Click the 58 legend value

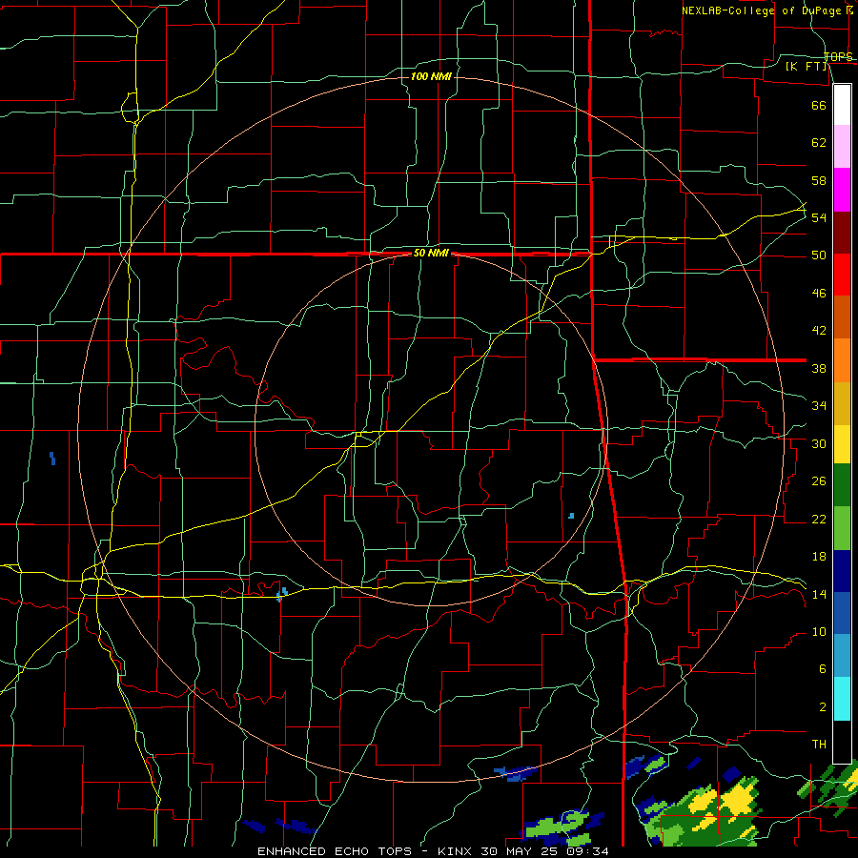819,180
